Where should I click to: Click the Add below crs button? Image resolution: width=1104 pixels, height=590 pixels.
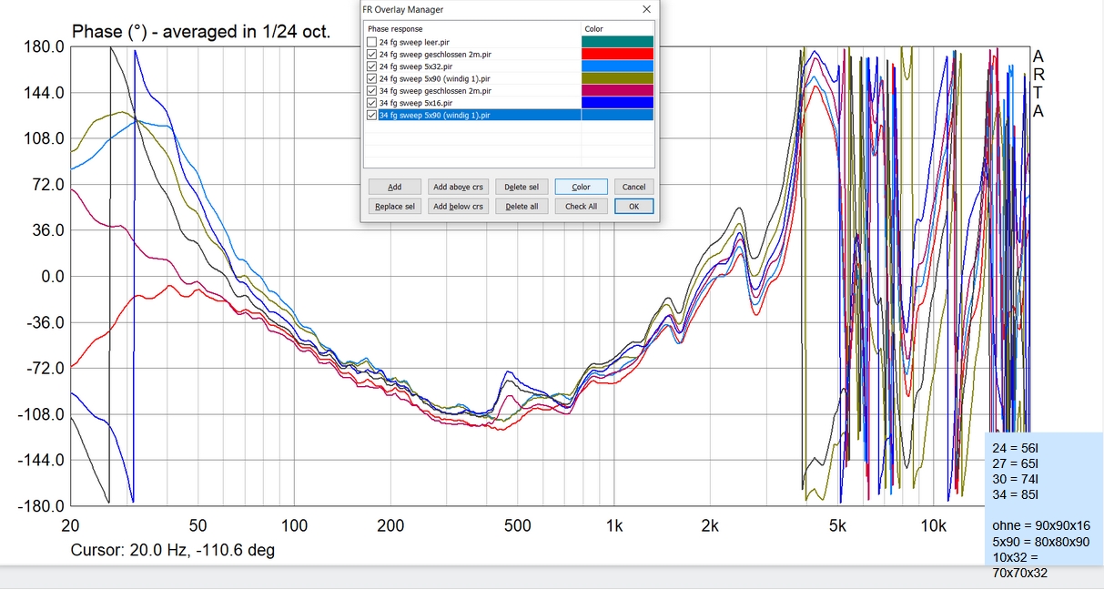pyautogui.click(x=458, y=207)
